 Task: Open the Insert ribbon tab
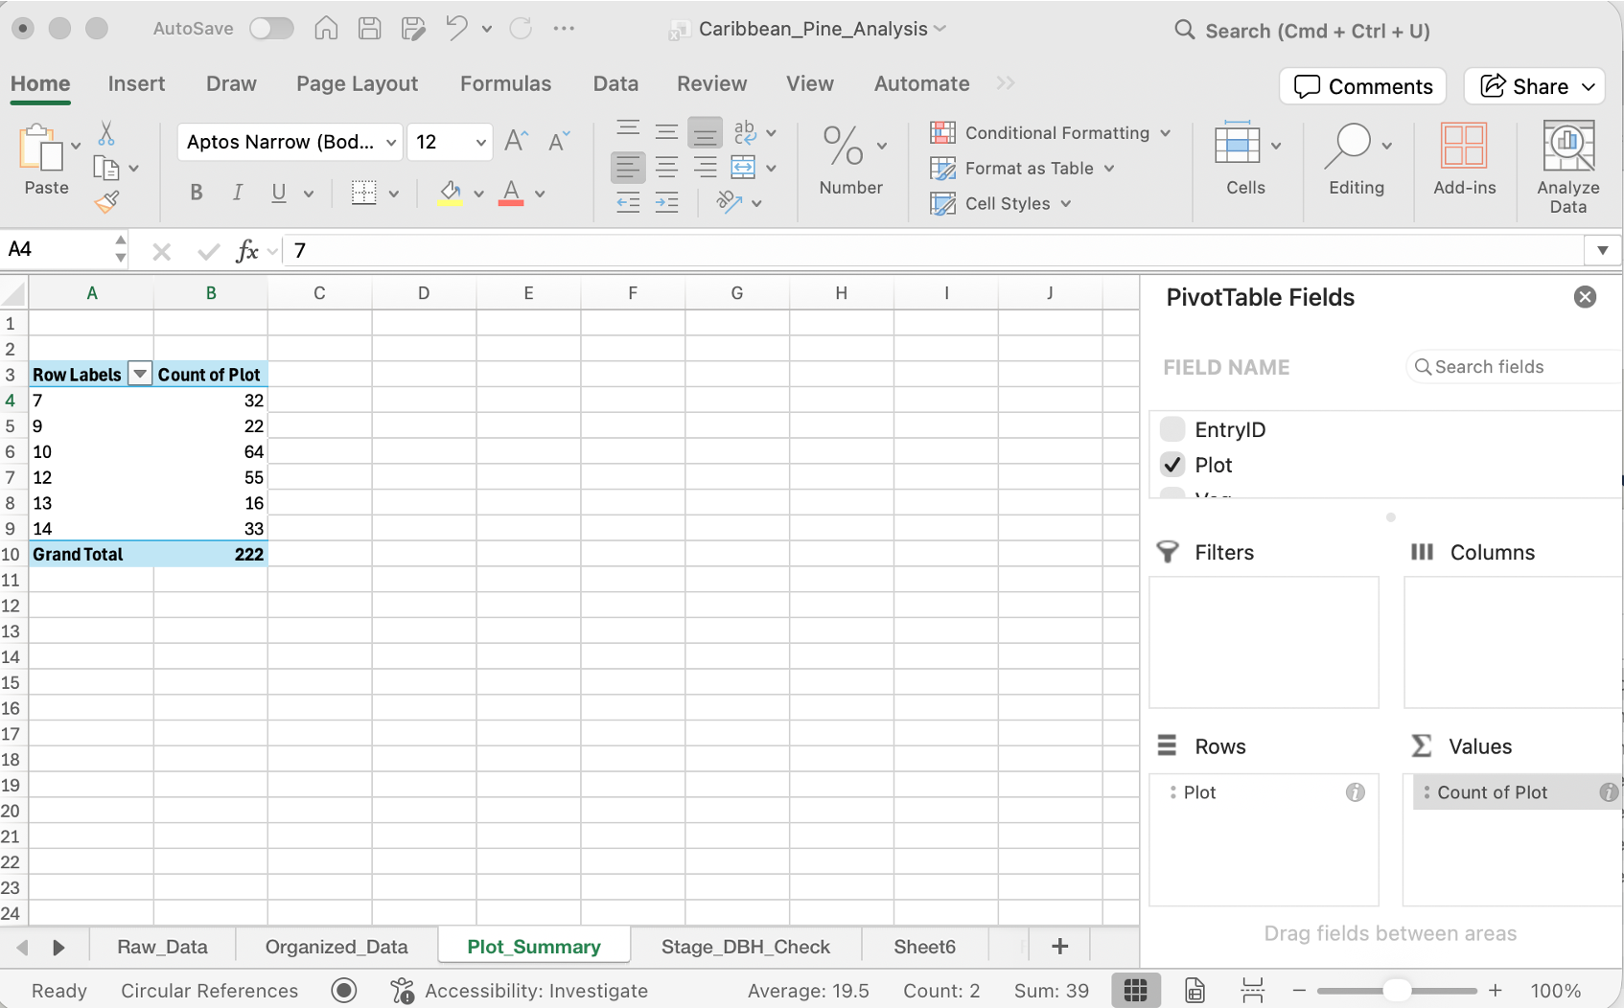tap(136, 83)
